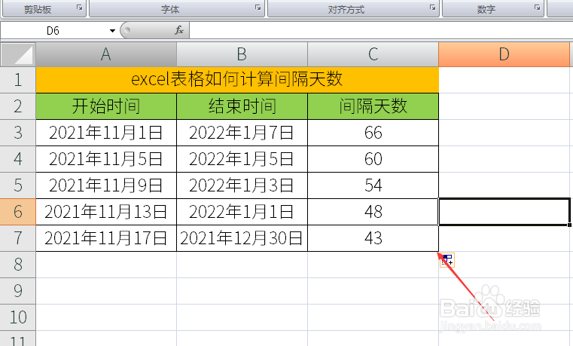
Task: Select the interval cell showing 66
Action: pos(373,133)
